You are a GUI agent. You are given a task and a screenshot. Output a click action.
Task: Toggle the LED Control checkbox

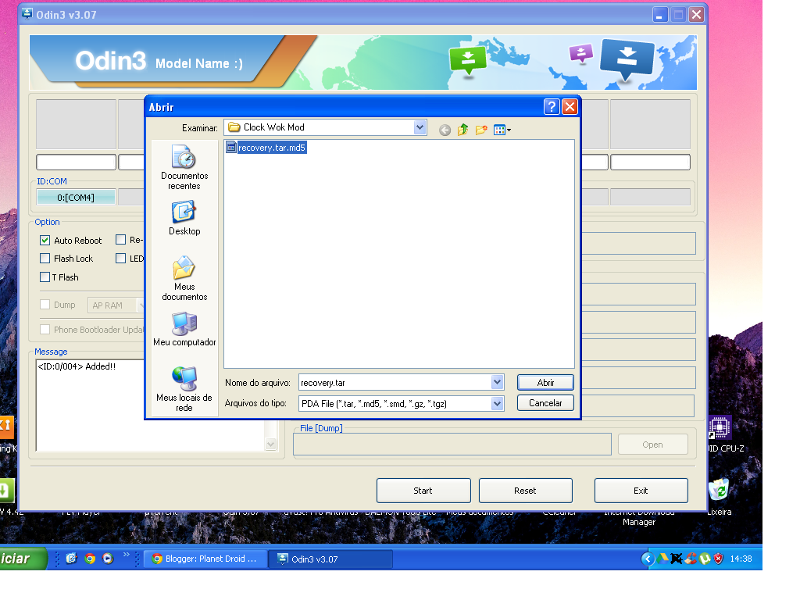(120, 258)
